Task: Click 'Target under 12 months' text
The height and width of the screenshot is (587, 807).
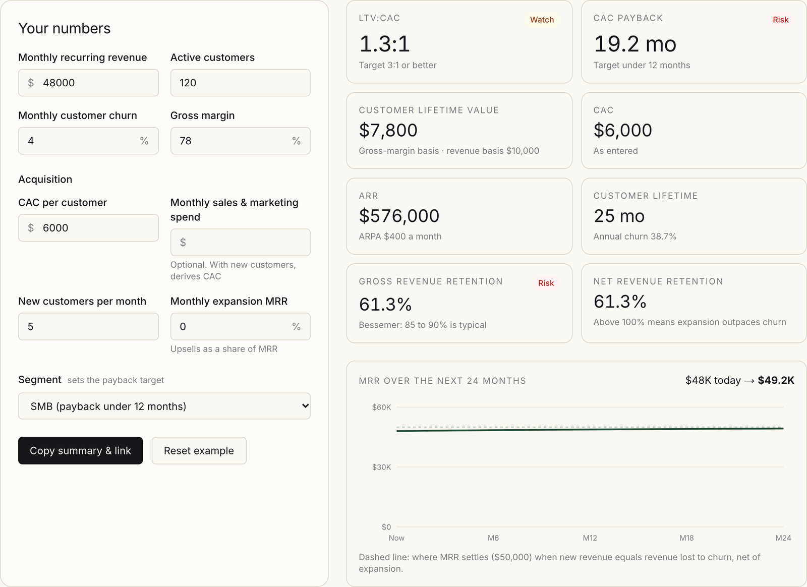Action: (x=642, y=65)
